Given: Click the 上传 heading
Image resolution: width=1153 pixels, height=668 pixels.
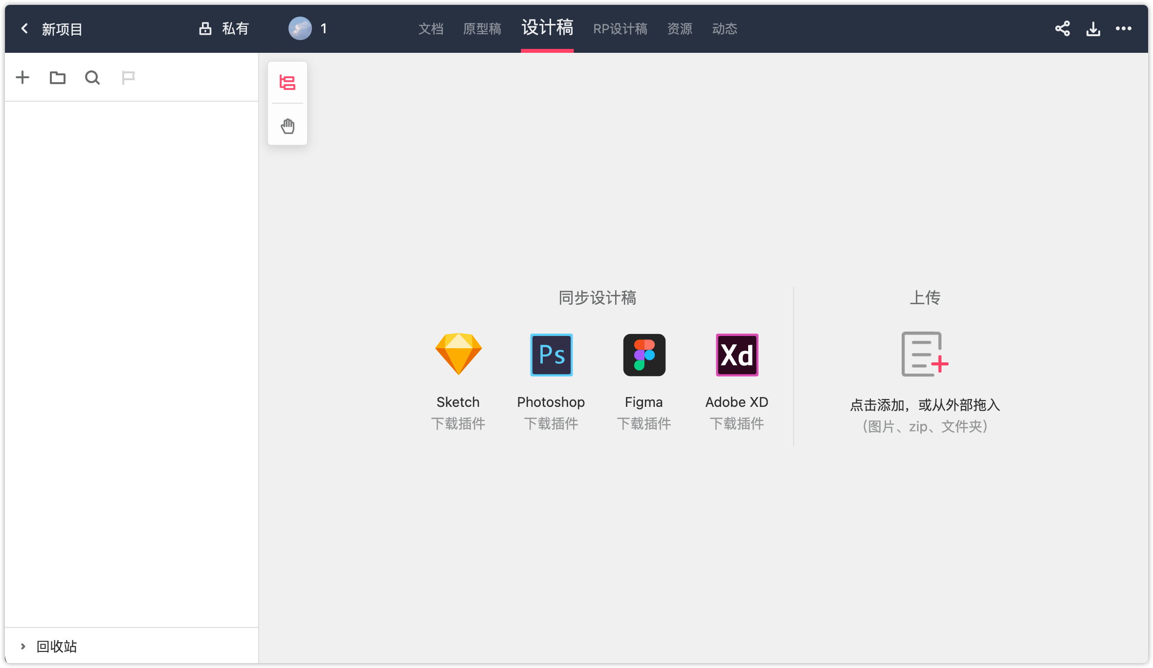Looking at the screenshot, I should coord(925,298).
